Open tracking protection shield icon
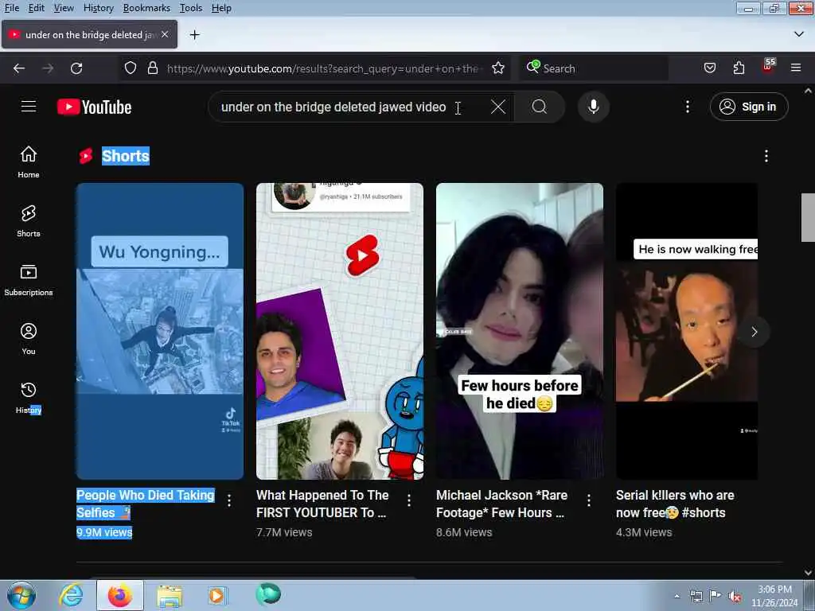Viewport: 815px width, 611px height. 131,68
